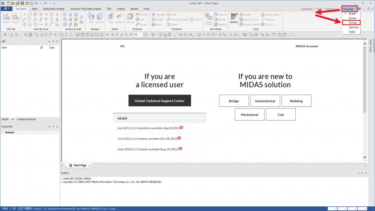Select the Mirror tool
Image resolution: width=375 pixels, height=211 pixels.
coord(157,25)
